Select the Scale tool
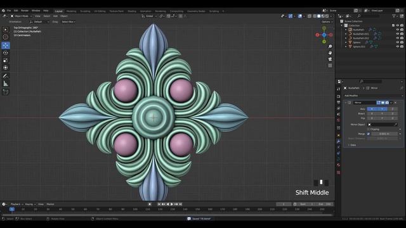Screen dimensions: 406x228 6,60
